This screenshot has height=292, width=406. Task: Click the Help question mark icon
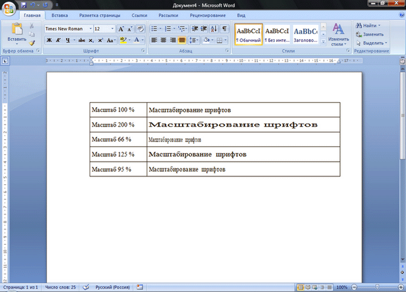click(x=401, y=15)
